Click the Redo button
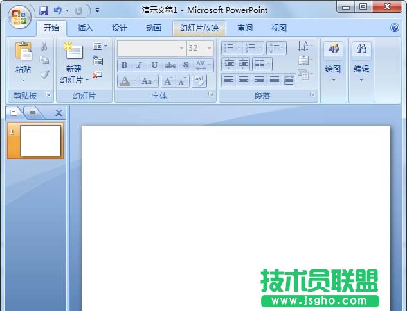 [x=78, y=11]
